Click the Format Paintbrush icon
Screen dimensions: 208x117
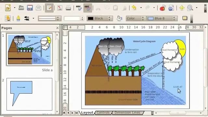[124, 8]
